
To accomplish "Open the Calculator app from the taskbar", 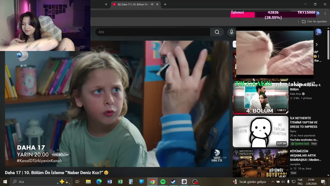I will tap(131, 182).
